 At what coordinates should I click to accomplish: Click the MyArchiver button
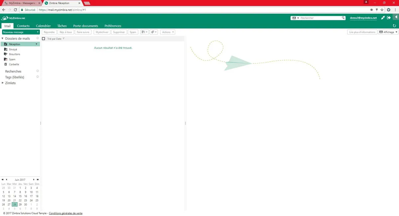point(102,32)
